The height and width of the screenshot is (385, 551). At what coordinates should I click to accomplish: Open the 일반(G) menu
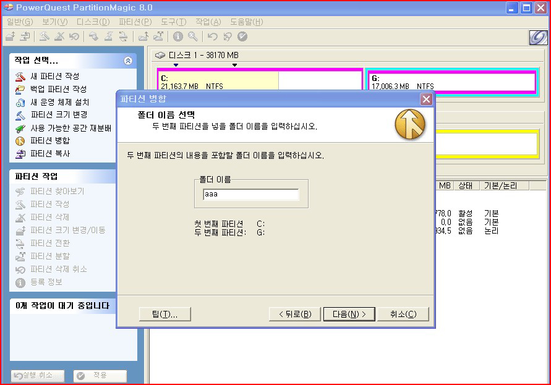[x=20, y=22]
